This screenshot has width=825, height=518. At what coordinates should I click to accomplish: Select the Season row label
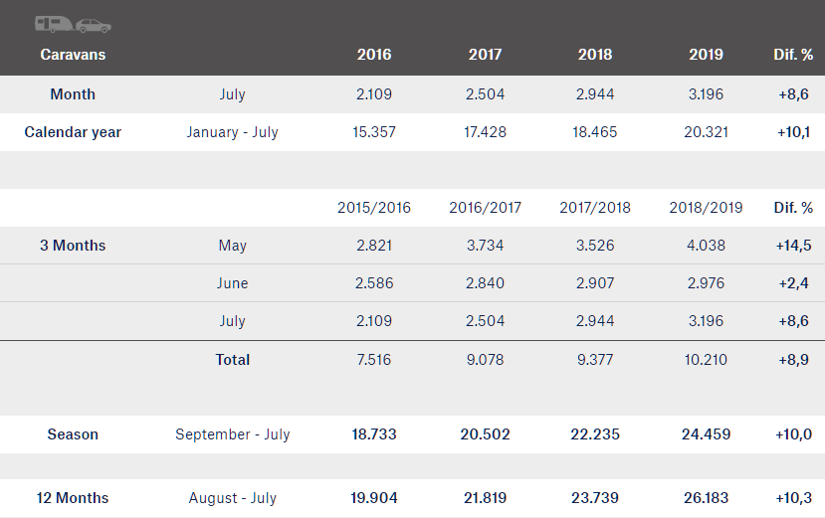pos(73,434)
